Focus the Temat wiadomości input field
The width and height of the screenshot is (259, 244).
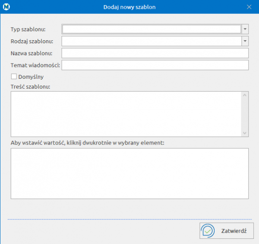(x=155, y=65)
